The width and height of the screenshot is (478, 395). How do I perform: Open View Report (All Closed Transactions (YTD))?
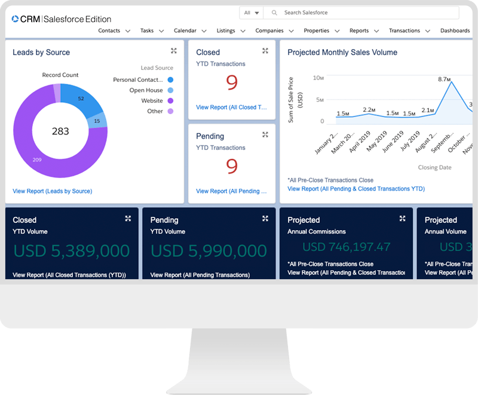[69, 275]
